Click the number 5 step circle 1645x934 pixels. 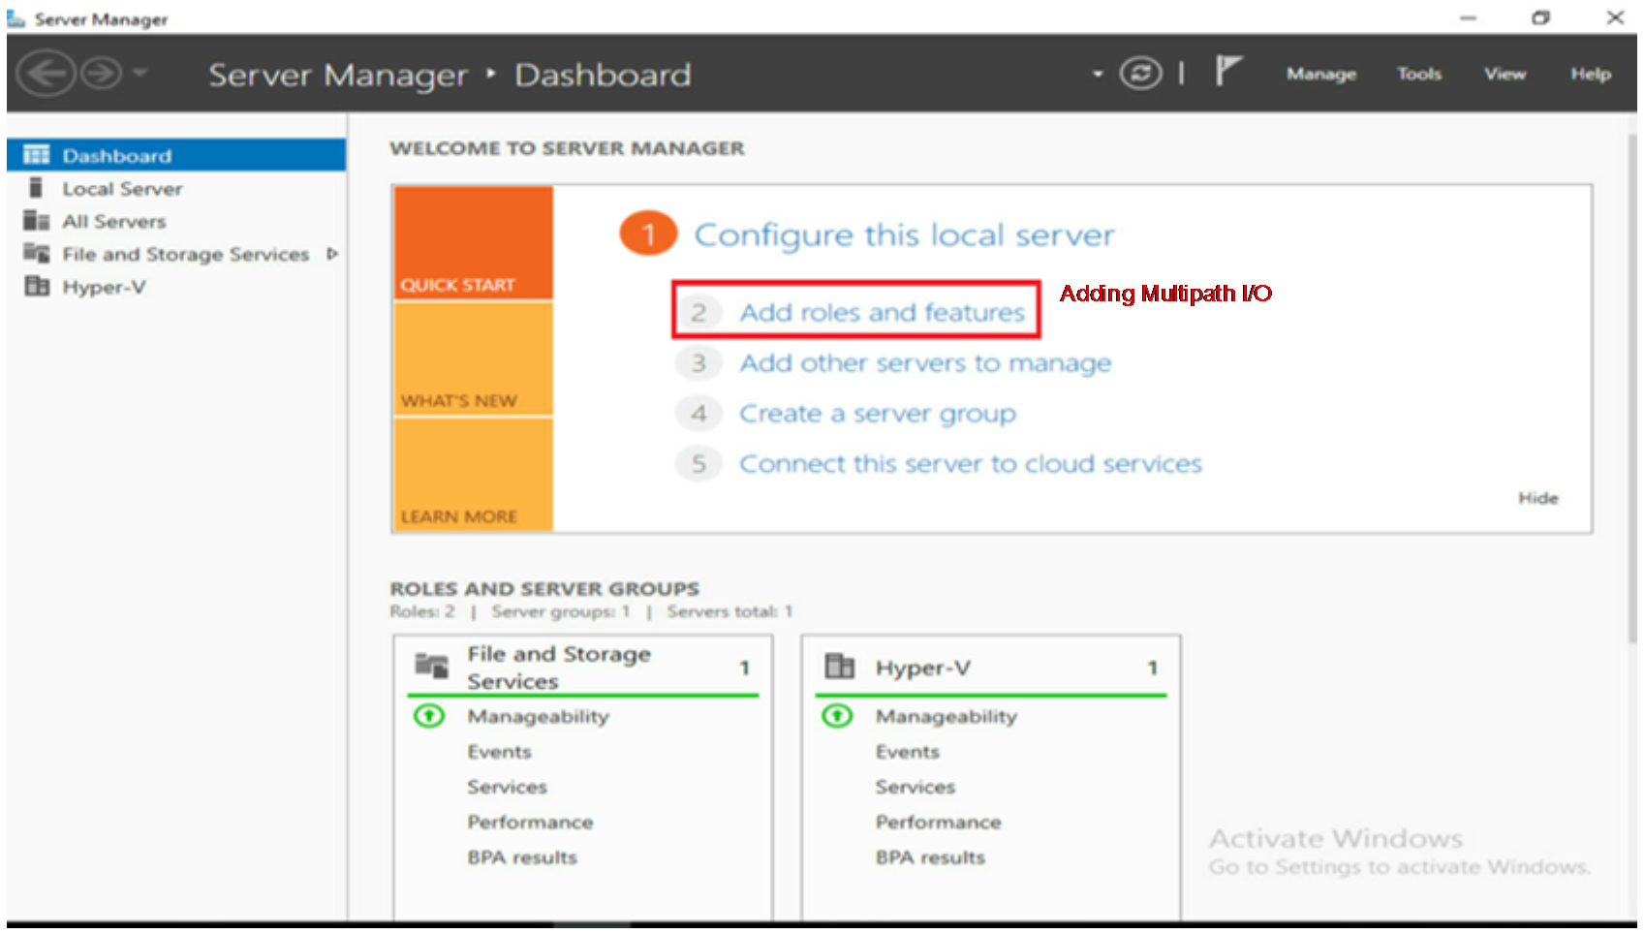(698, 464)
